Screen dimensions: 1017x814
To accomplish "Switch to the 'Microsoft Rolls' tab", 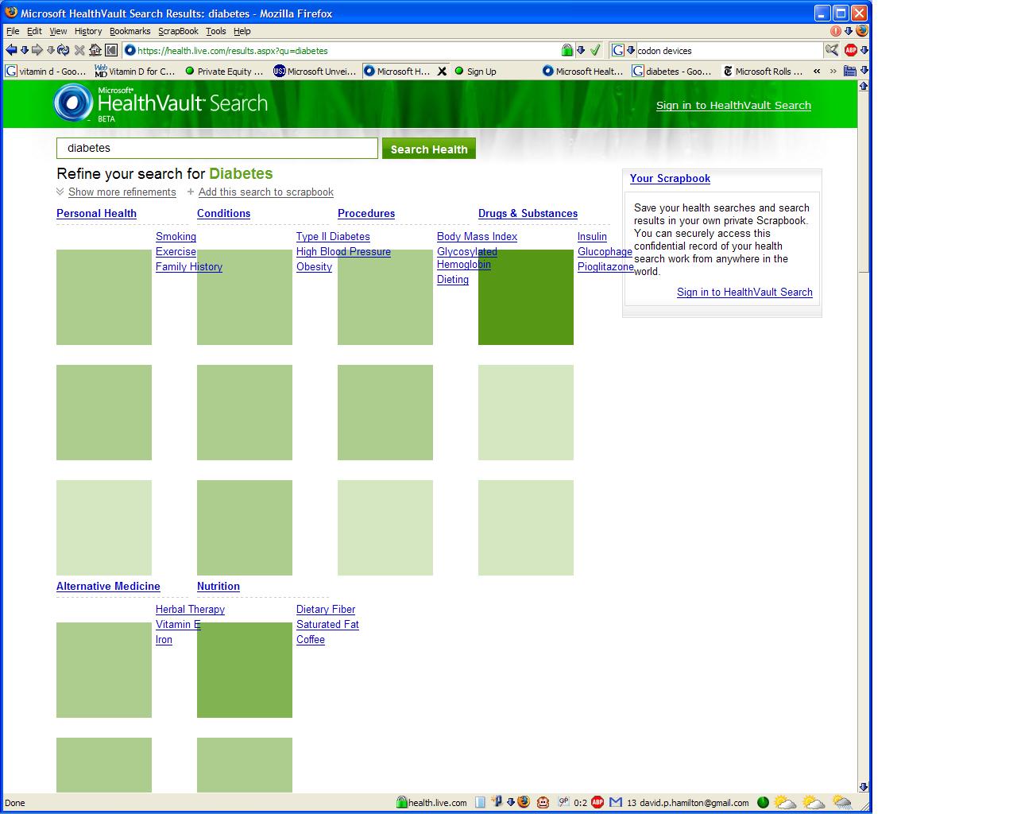I will coord(764,71).
